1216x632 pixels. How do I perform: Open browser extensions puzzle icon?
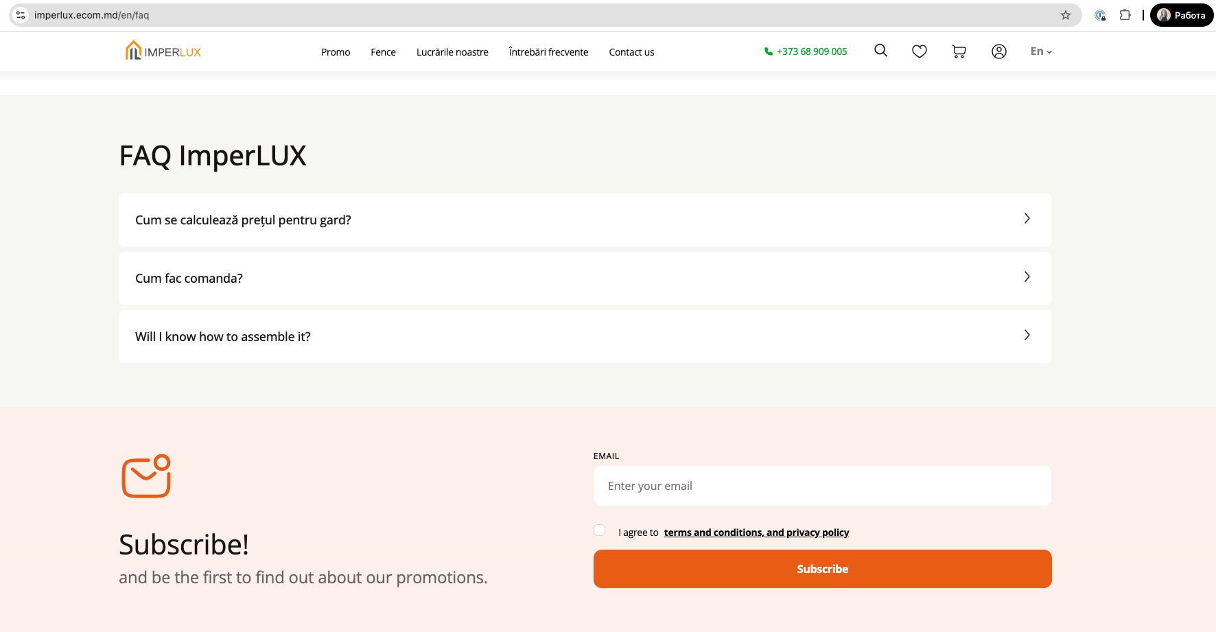pyautogui.click(x=1125, y=15)
